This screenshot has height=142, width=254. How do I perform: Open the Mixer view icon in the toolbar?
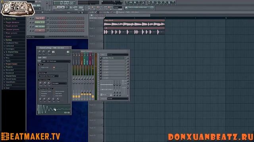pos(143,2)
